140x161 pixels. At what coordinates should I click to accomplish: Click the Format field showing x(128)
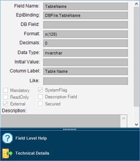point(86,34)
